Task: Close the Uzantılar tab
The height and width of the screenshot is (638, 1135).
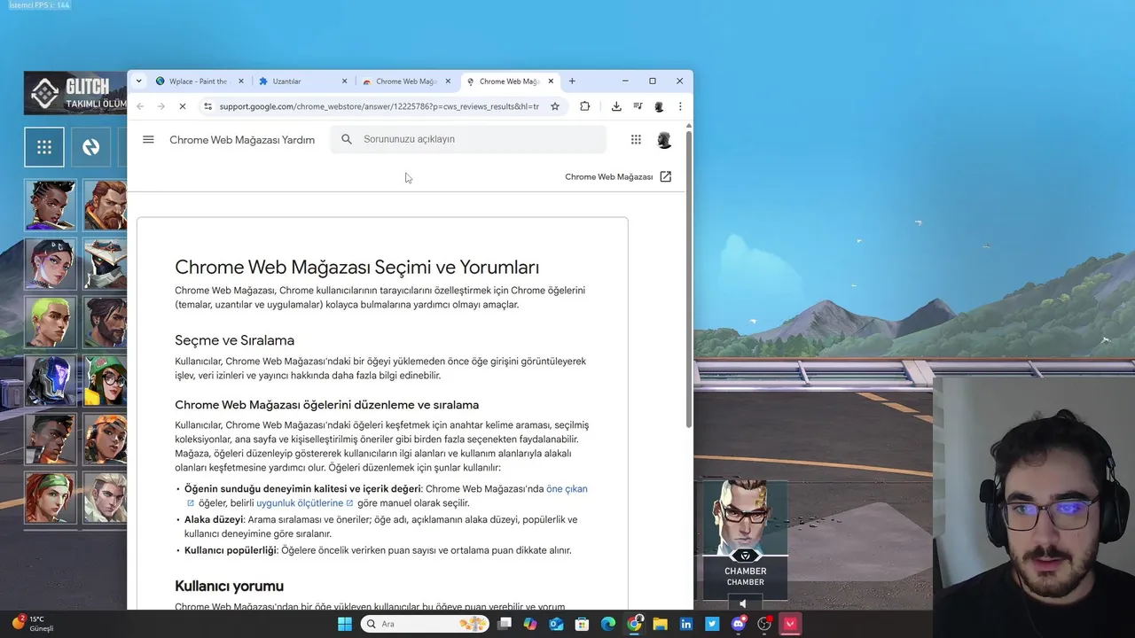Action: [345, 82]
